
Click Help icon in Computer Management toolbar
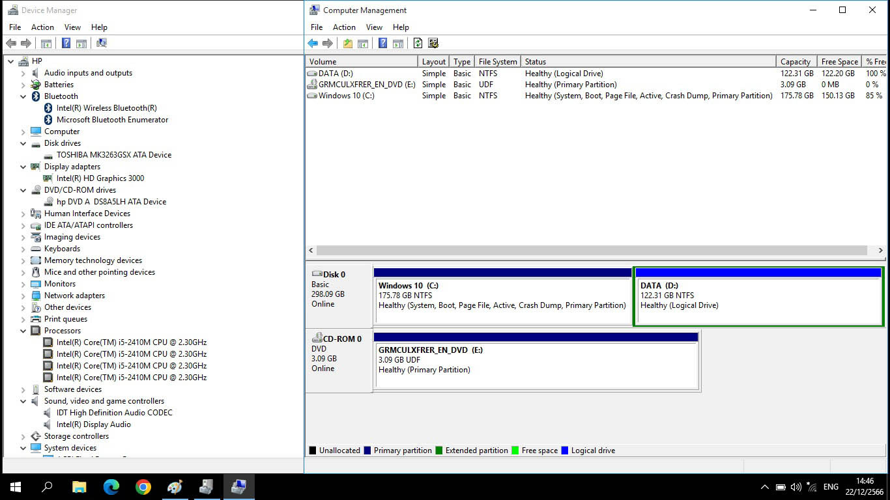click(382, 44)
